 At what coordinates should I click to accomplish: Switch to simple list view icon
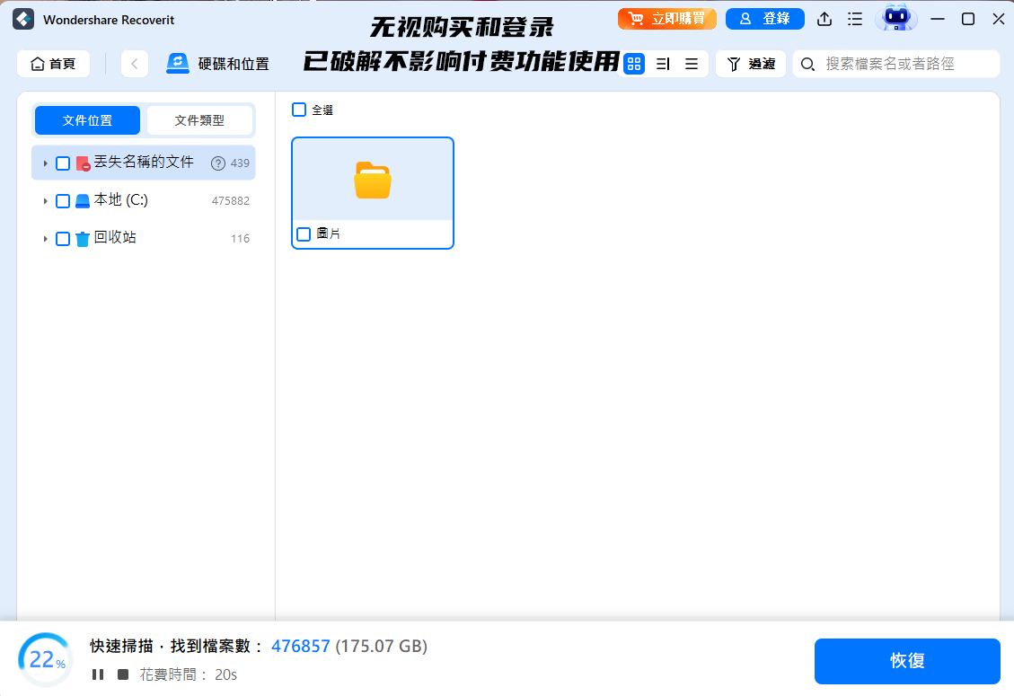[x=692, y=64]
